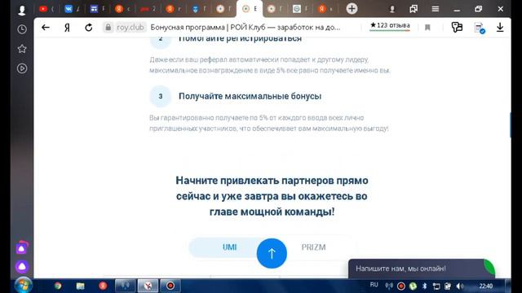Click the 'Получайте максимальные бонусы' heading
This screenshot has height=293, width=522.
pos(250,96)
